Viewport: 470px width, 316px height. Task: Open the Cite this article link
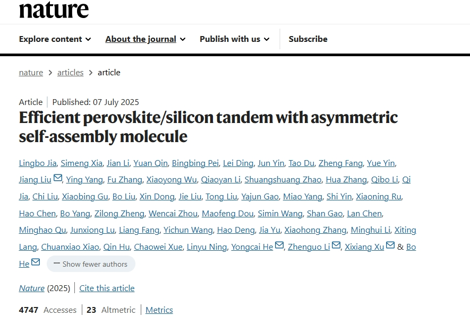[x=107, y=288]
